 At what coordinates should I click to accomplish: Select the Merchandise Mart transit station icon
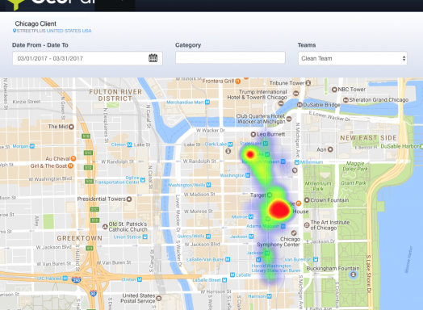tap(207, 103)
